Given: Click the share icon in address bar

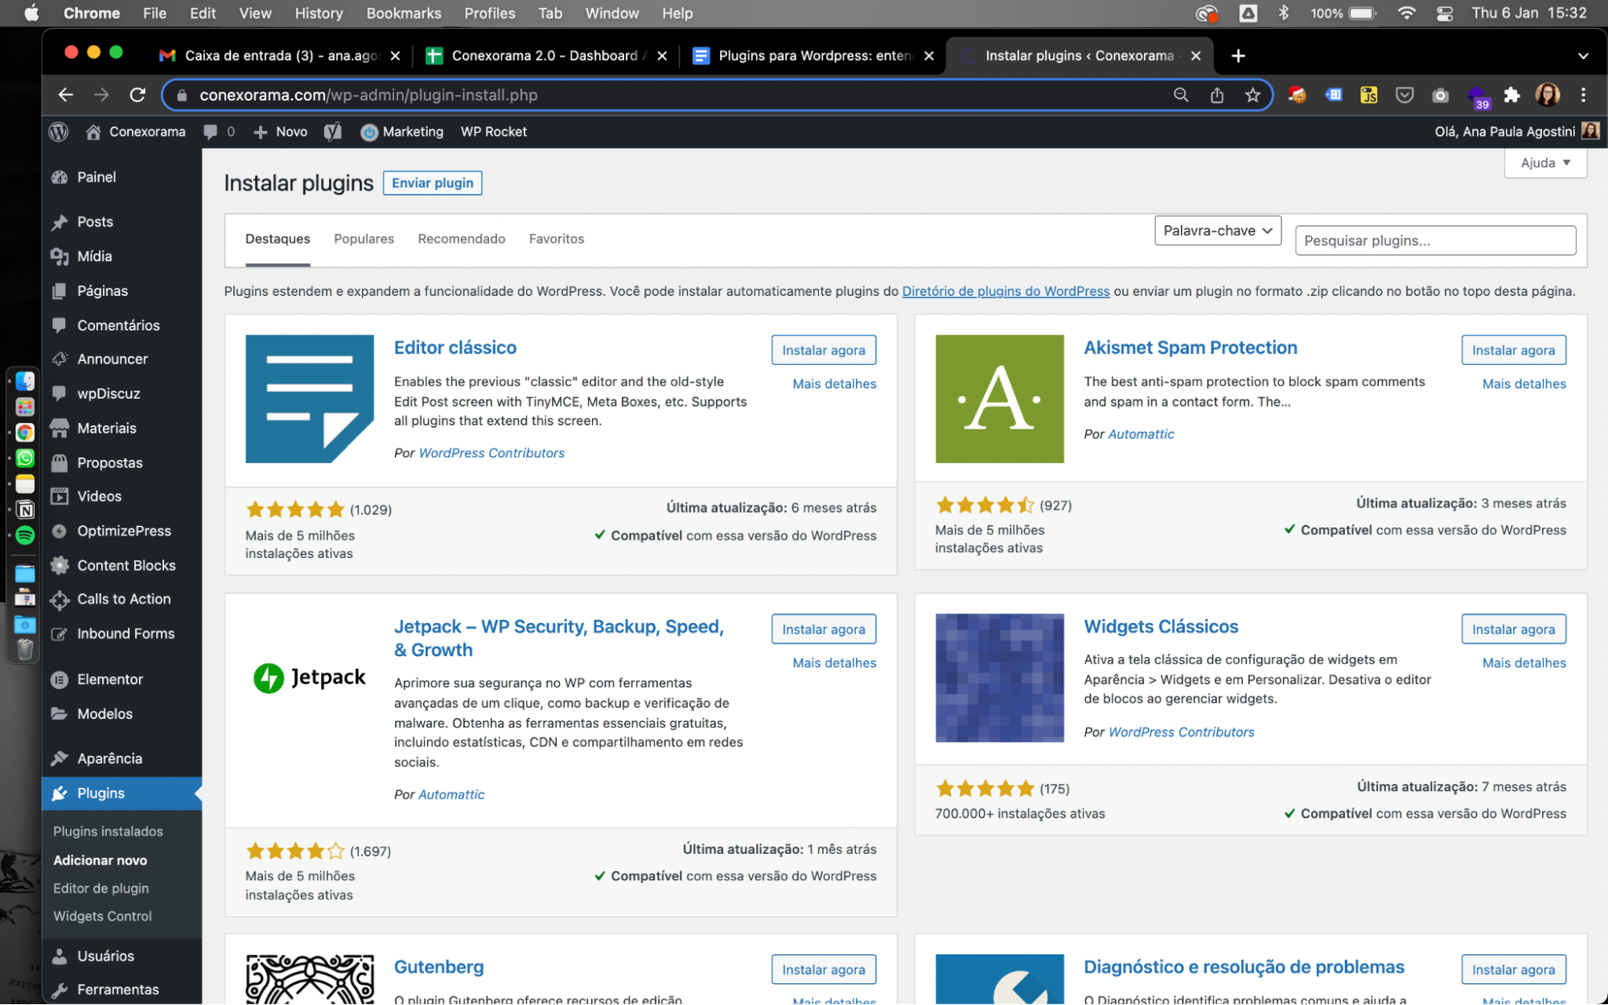Looking at the screenshot, I should pos(1217,95).
